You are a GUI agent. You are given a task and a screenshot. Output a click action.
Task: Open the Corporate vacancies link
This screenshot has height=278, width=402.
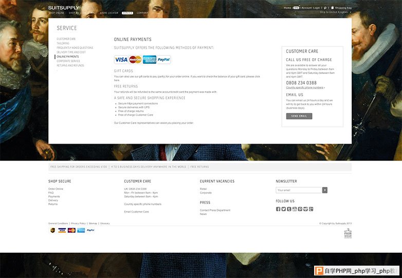click(x=206, y=193)
